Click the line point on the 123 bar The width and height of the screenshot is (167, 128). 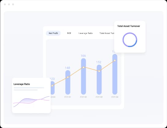click(52, 86)
